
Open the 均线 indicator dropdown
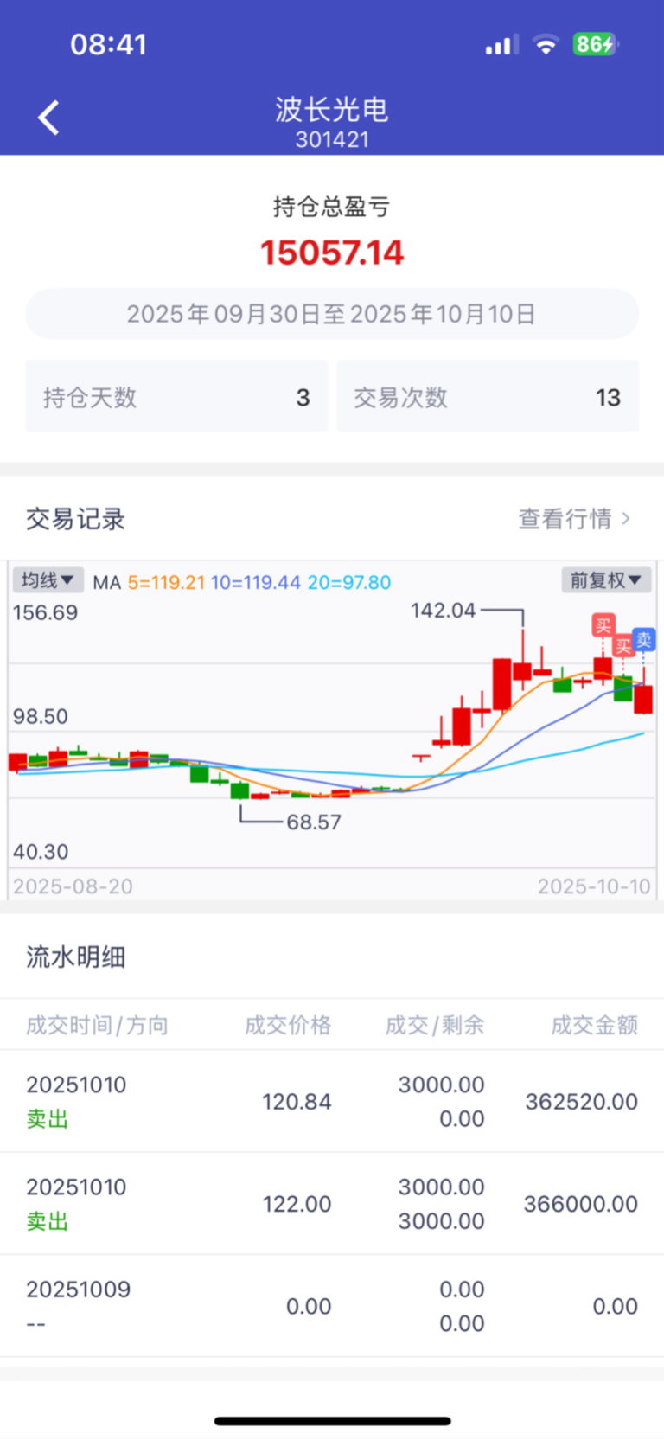(48, 580)
